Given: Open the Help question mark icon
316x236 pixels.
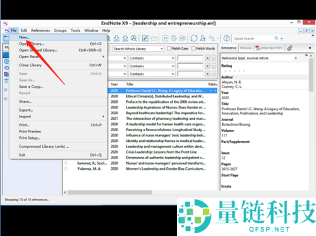Looking at the screenshot, I should point(226,38).
